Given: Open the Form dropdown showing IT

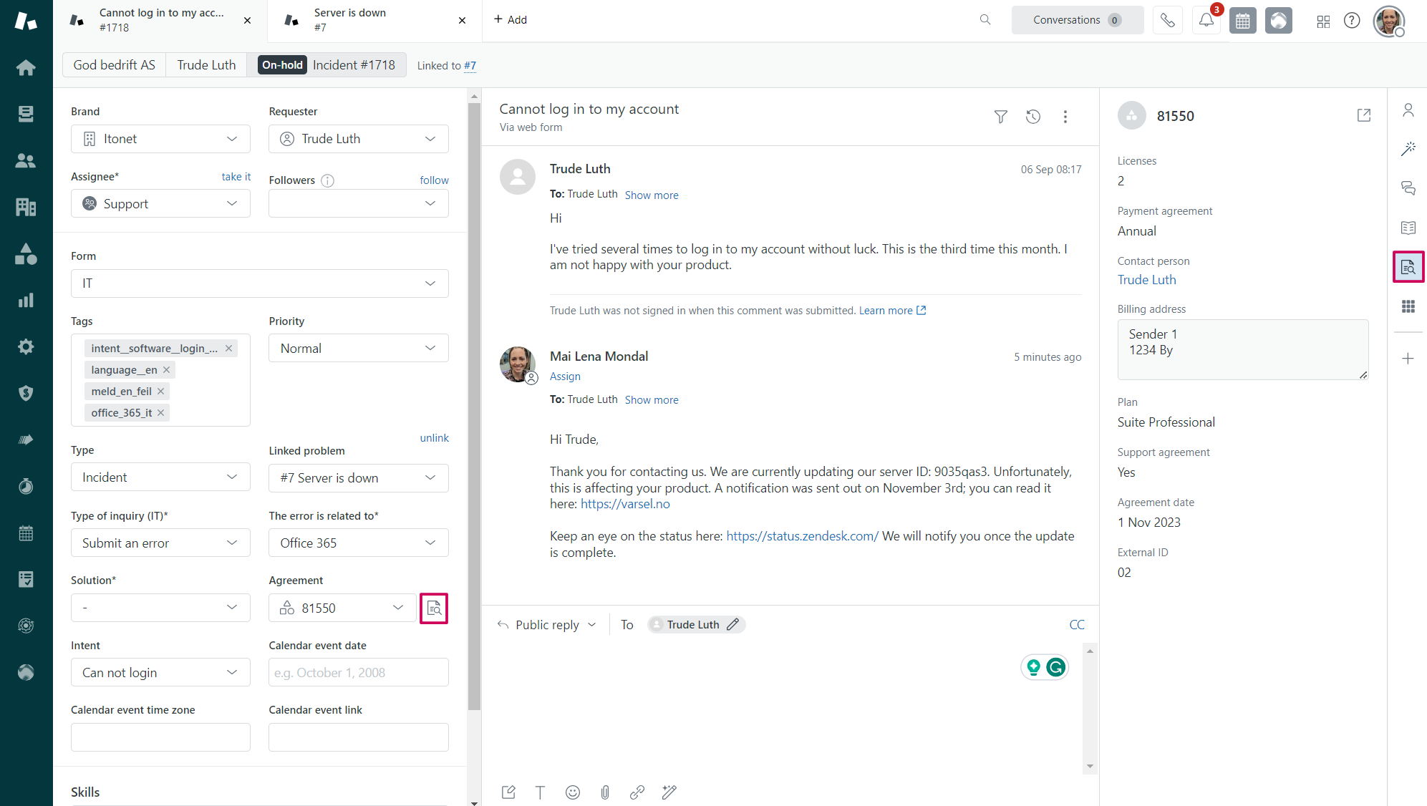Looking at the screenshot, I should click(x=259, y=283).
